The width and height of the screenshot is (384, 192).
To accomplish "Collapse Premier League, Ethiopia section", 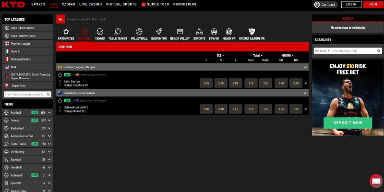I will coord(305,67).
